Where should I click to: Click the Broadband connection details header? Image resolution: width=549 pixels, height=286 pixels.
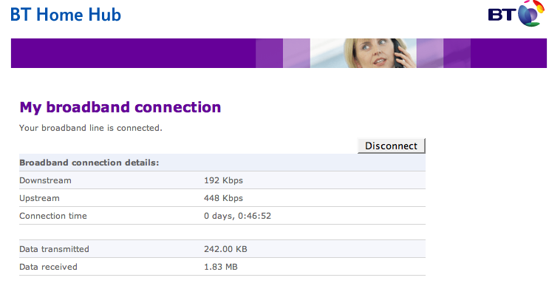click(x=89, y=163)
